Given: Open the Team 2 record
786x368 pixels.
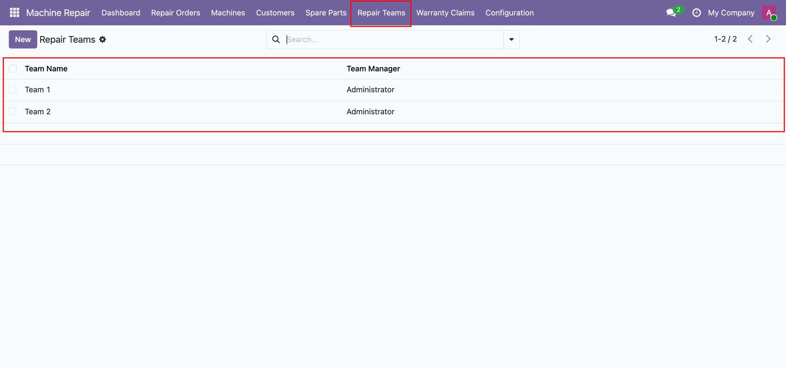Looking at the screenshot, I should point(38,112).
